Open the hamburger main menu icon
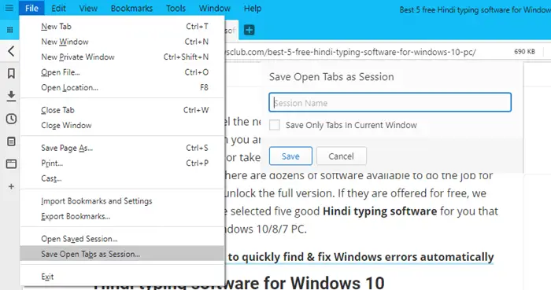551x290 pixels. [9, 8]
